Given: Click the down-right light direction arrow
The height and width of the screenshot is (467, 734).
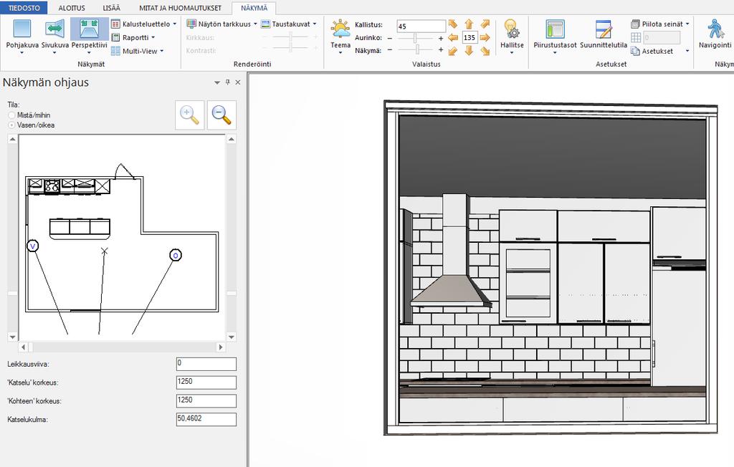Looking at the screenshot, I should [x=485, y=51].
